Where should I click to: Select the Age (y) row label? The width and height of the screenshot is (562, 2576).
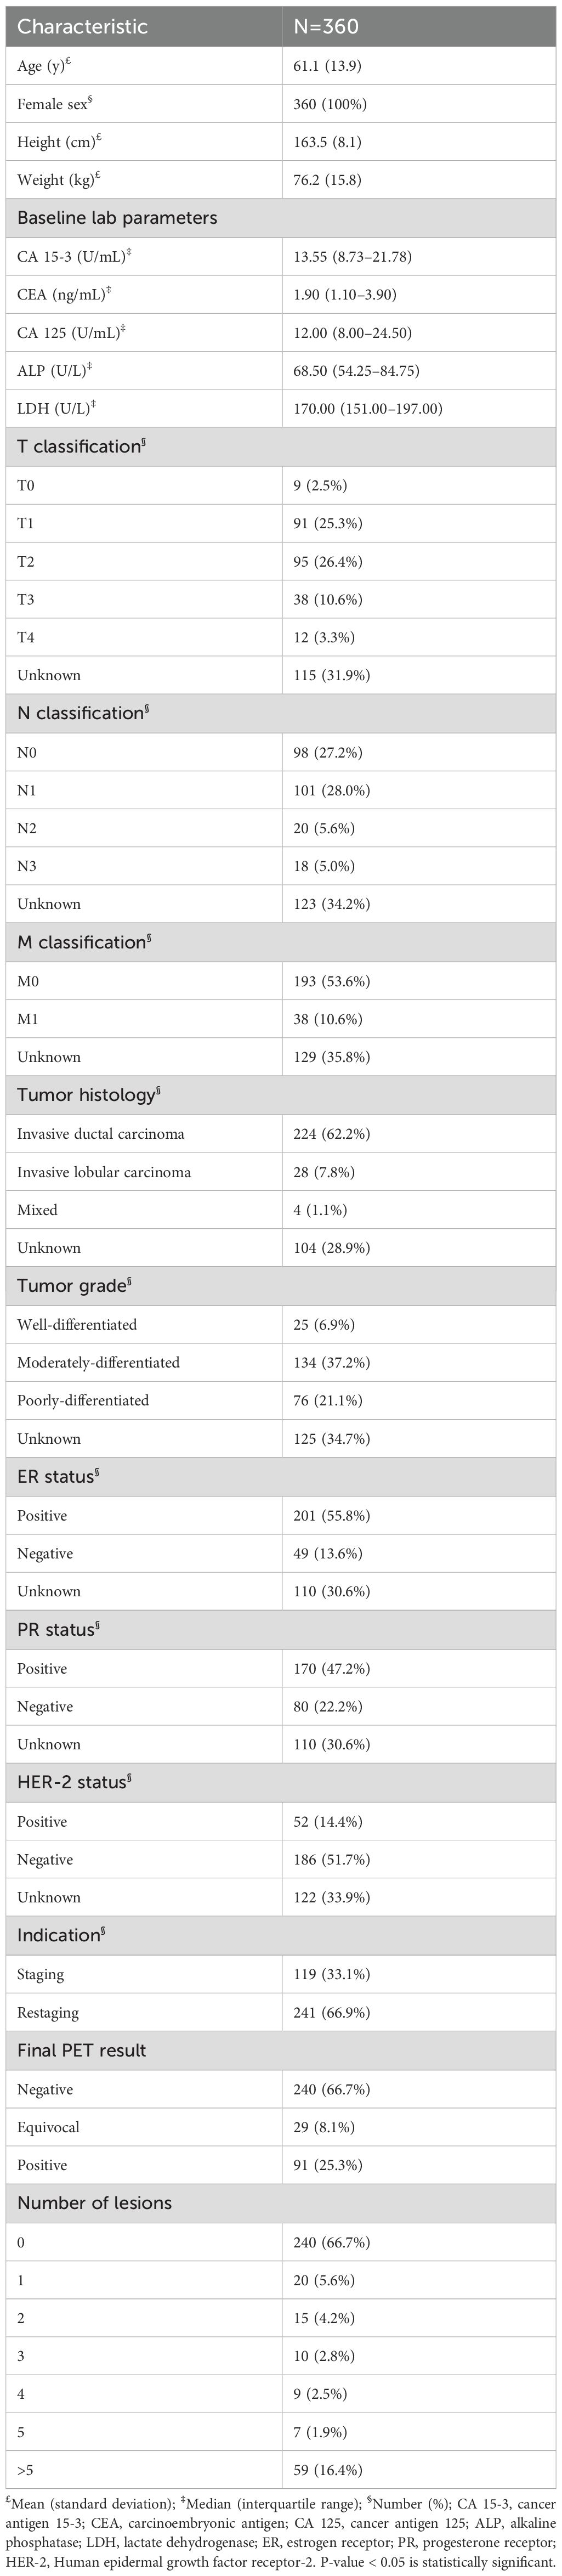click(44, 66)
